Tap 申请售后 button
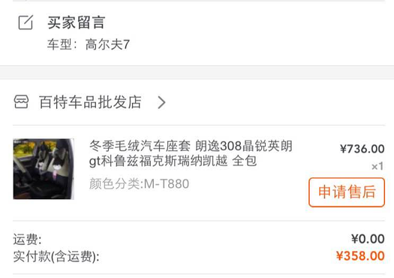 point(347,192)
